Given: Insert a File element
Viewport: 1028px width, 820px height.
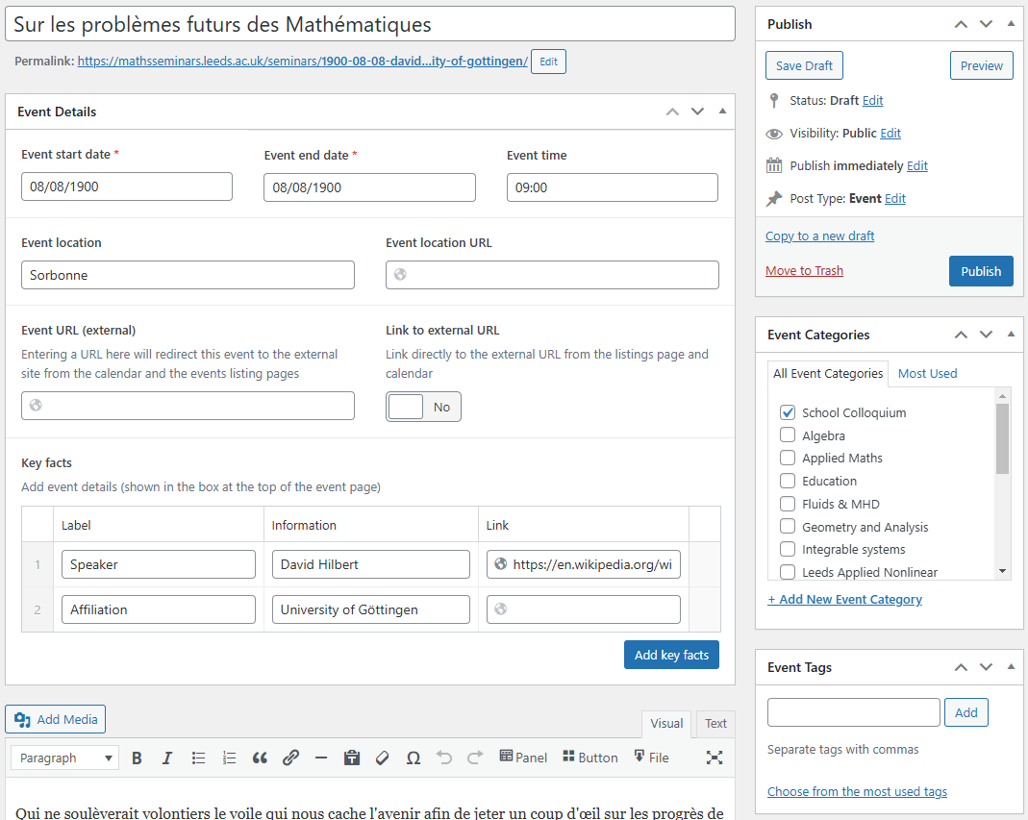Looking at the screenshot, I should click(x=651, y=758).
